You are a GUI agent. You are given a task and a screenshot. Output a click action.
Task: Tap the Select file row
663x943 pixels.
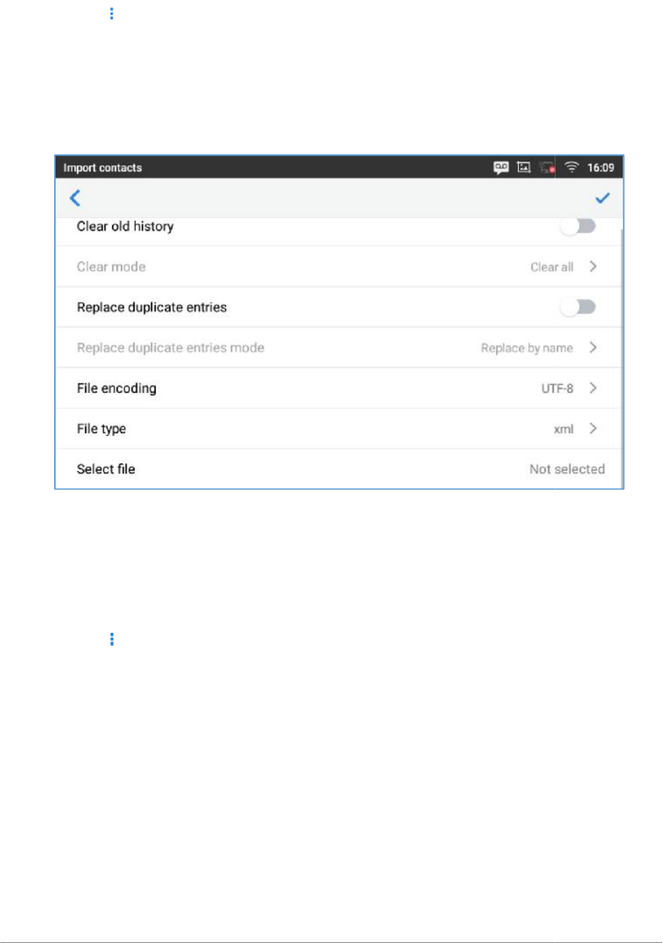(x=338, y=469)
